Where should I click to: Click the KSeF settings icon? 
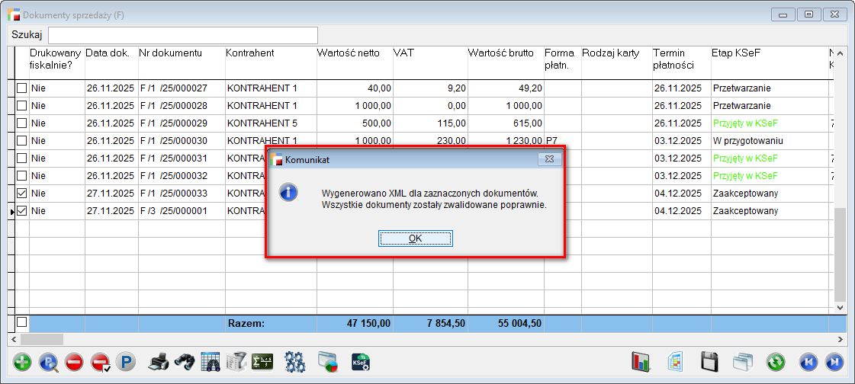(361, 362)
